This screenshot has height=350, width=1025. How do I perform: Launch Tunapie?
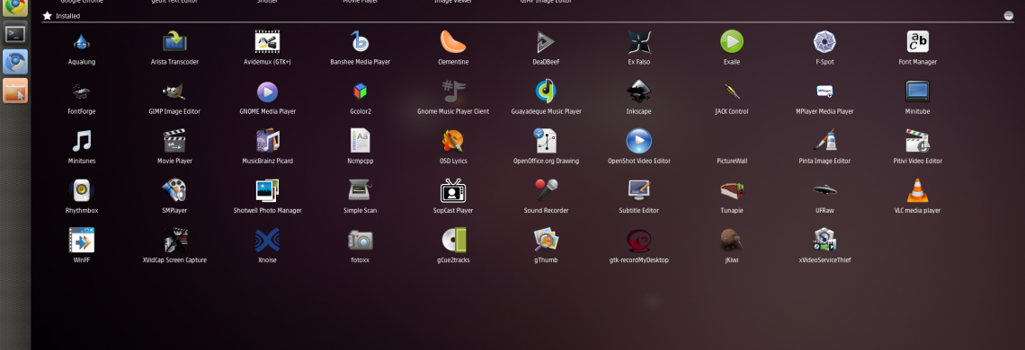click(732, 191)
